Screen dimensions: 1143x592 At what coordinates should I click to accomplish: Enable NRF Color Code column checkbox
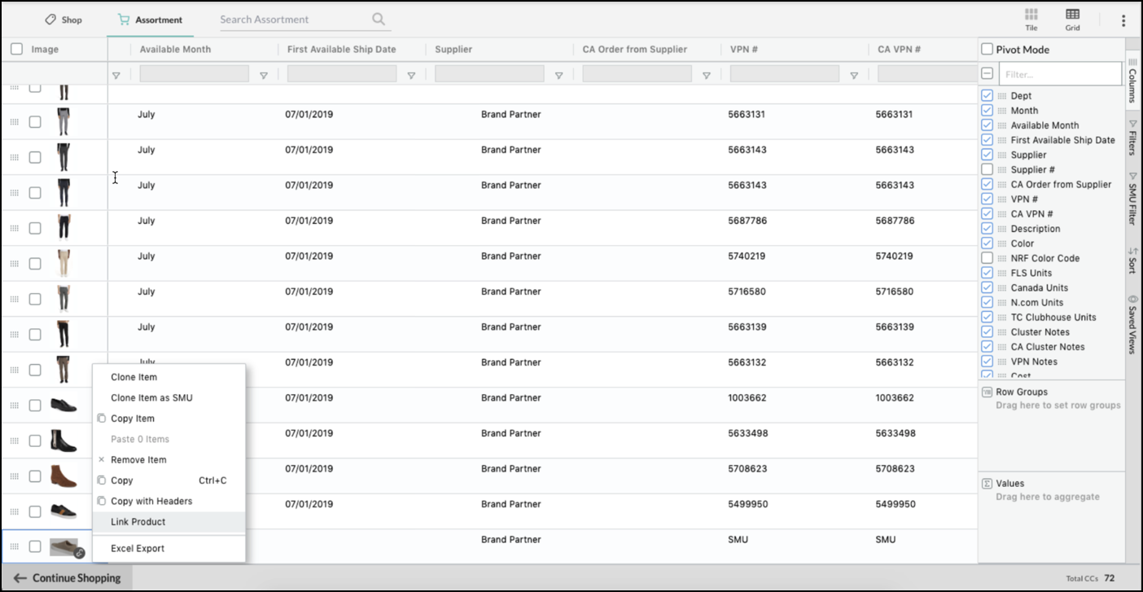click(x=988, y=258)
